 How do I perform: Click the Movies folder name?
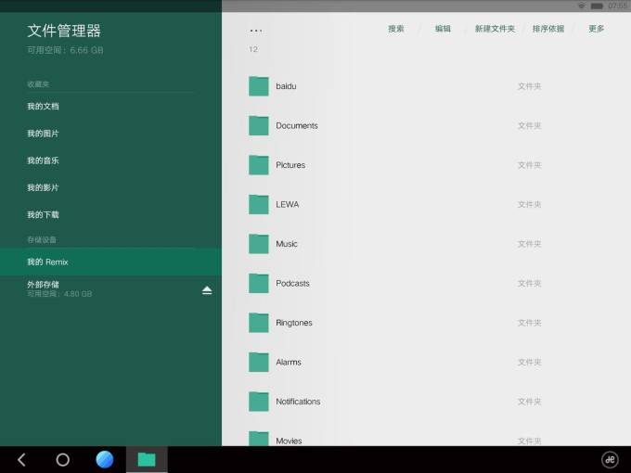point(289,441)
